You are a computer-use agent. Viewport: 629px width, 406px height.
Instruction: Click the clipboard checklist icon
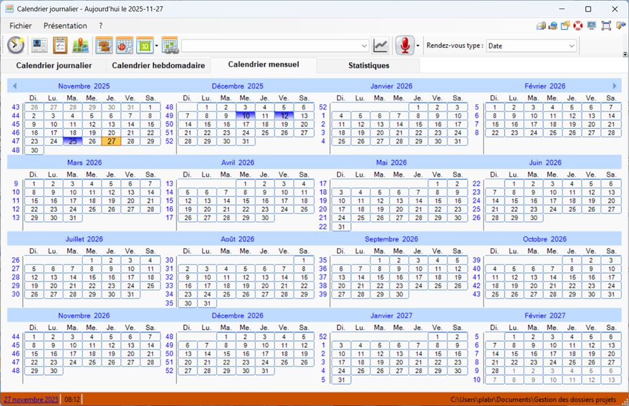point(60,45)
